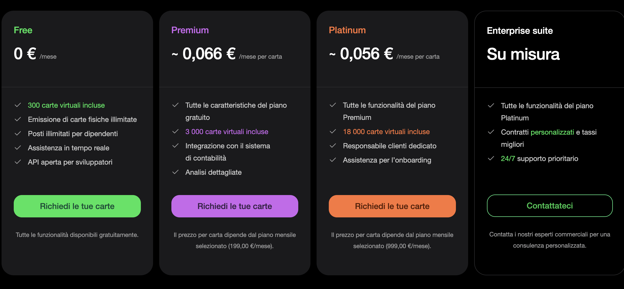Click checkmark beside 300 carte virtuali incluse
The height and width of the screenshot is (289, 624).
18,105
